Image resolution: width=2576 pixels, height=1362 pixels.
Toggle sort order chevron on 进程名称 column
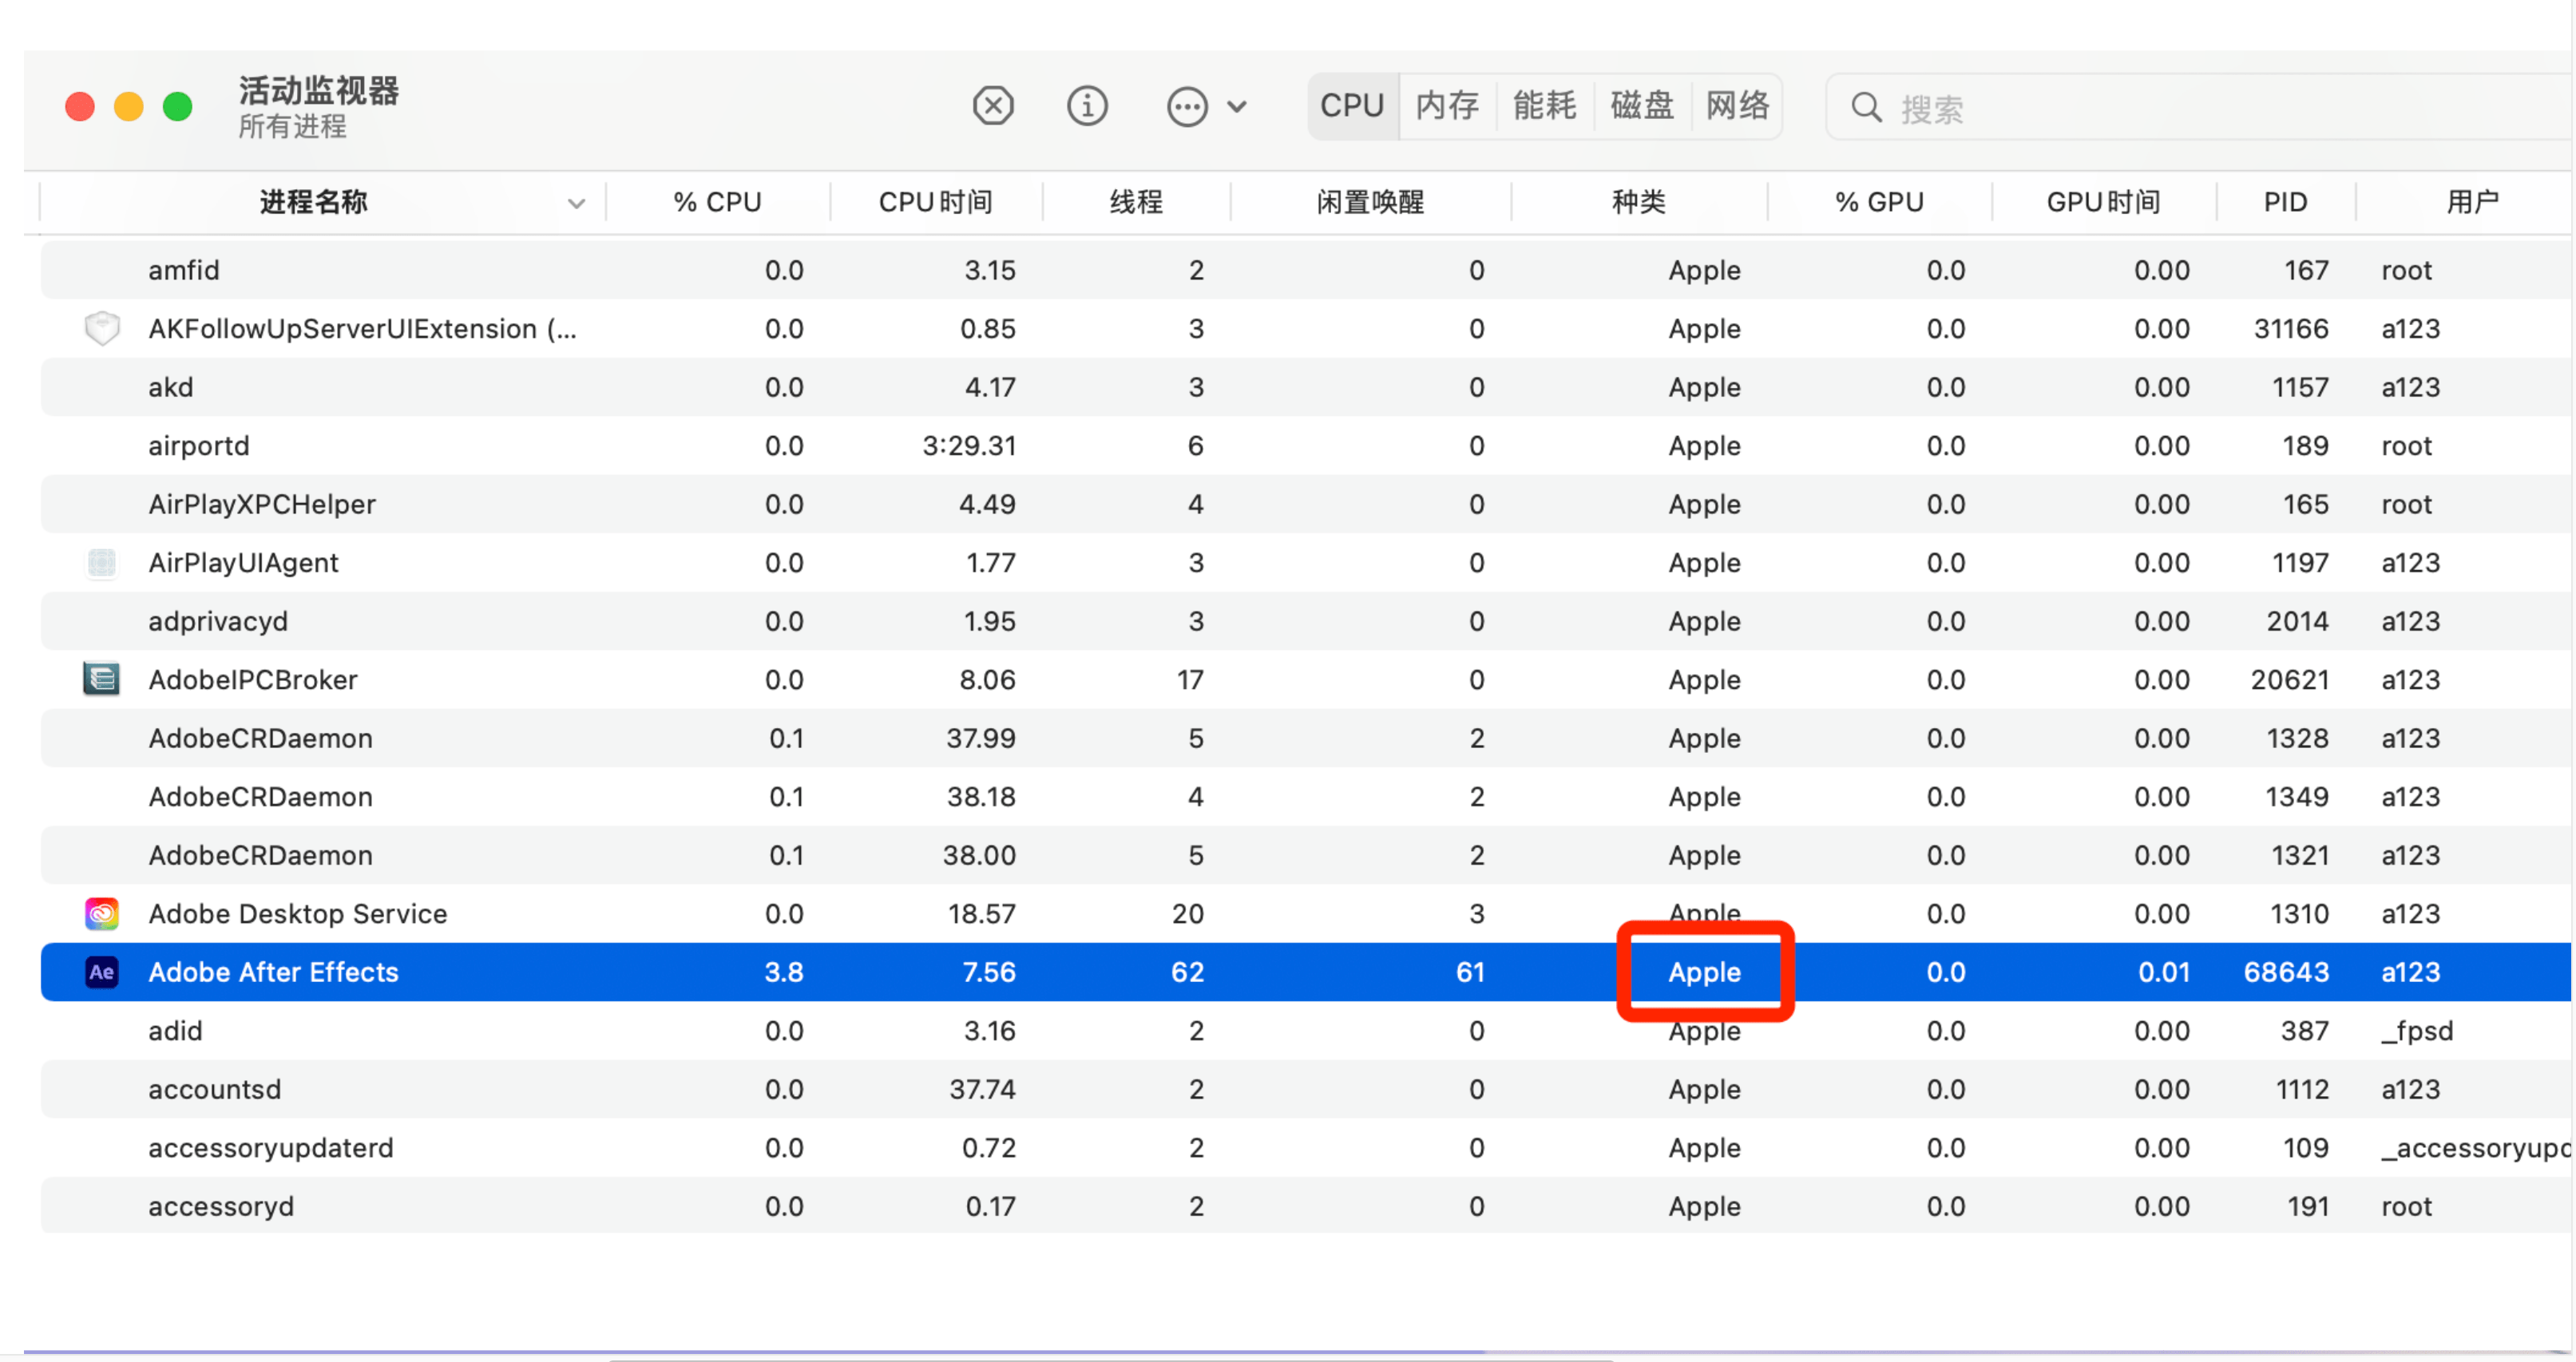pyautogui.click(x=576, y=204)
